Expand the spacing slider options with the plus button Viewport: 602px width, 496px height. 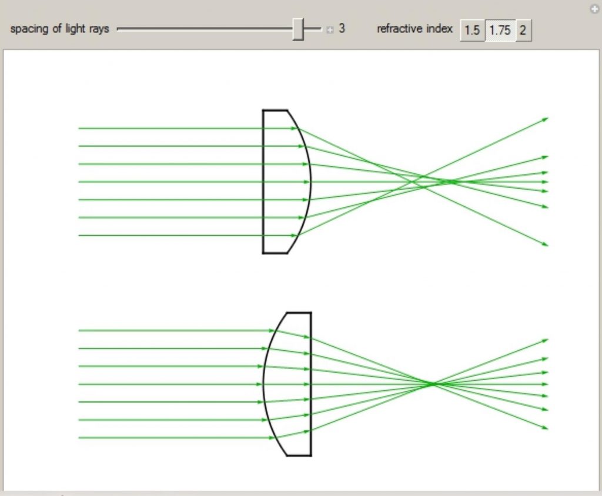[x=329, y=29]
